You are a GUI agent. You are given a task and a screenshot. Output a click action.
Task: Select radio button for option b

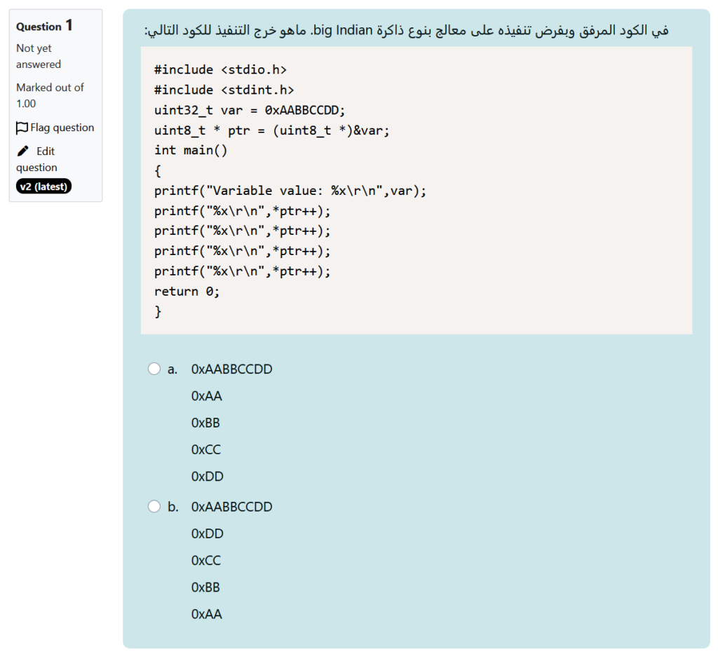click(154, 506)
